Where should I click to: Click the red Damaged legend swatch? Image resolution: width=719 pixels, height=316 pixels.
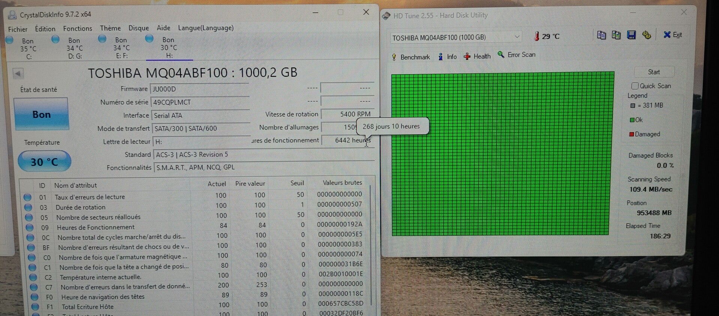[632, 134]
